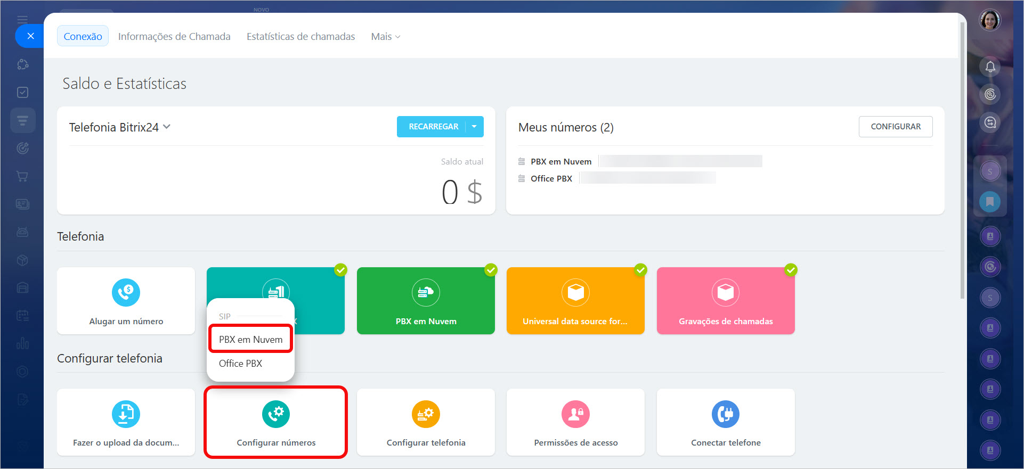Viewport: 1024px width, 469px height.
Task: Open the blue bookmark chat in right bar
Action: click(990, 202)
